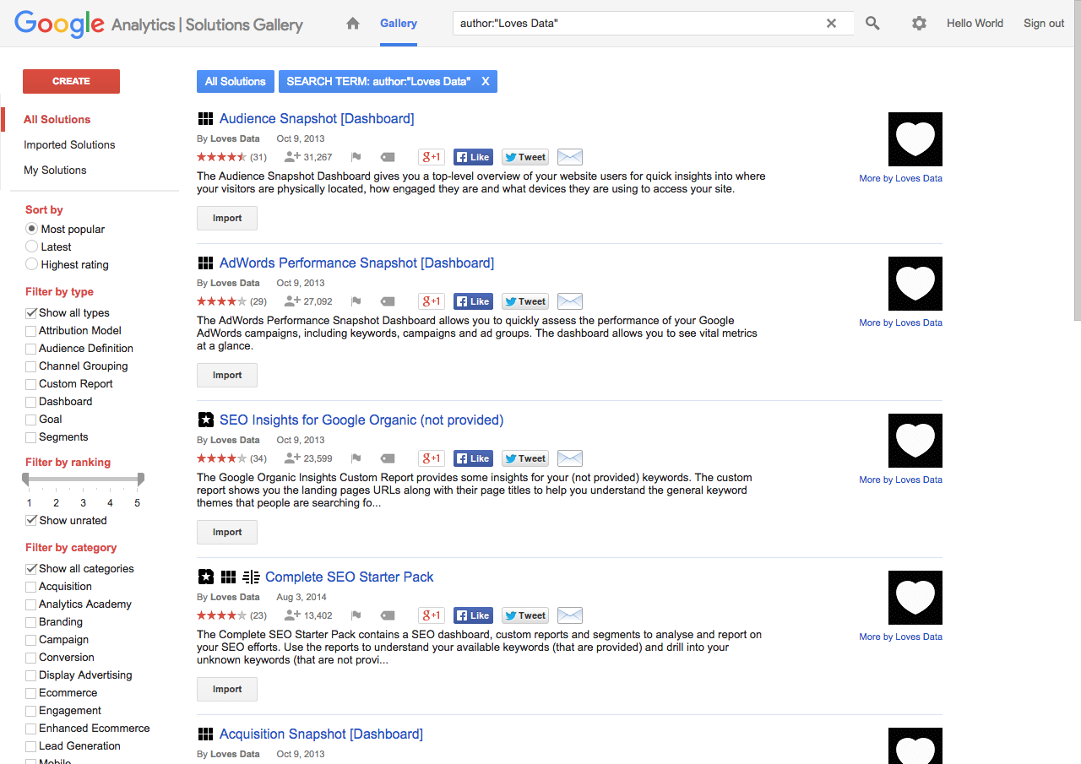Click Sign out link
This screenshot has width=1081, height=764.
(x=1044, y=24)
